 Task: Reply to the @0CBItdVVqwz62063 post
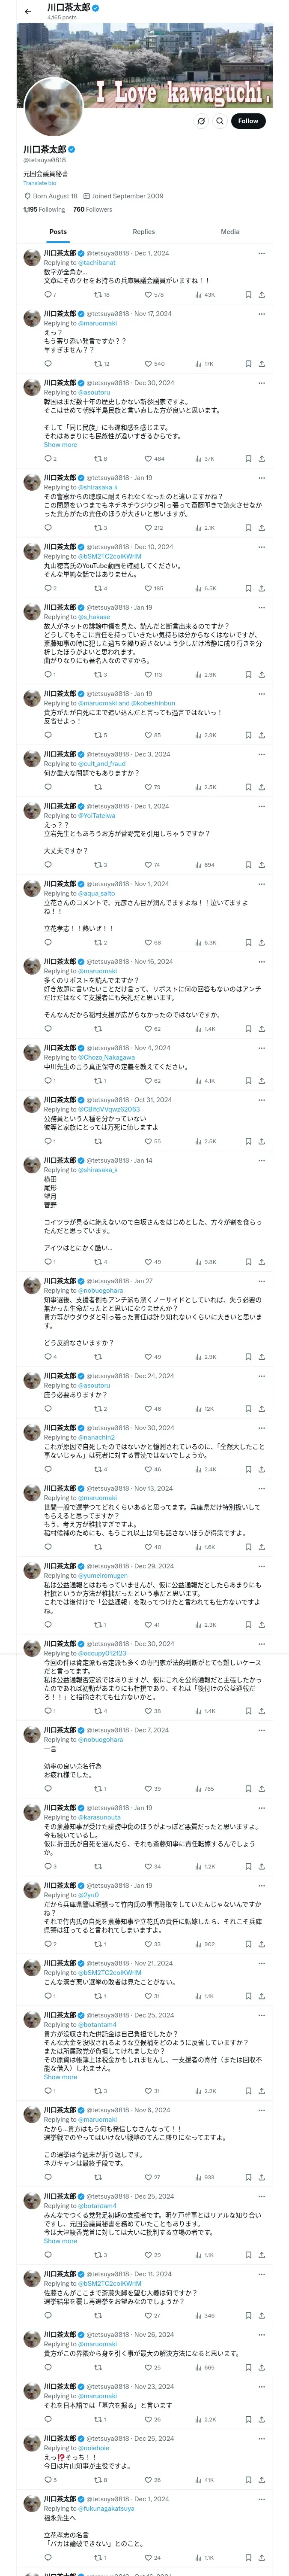(48, 1141)
